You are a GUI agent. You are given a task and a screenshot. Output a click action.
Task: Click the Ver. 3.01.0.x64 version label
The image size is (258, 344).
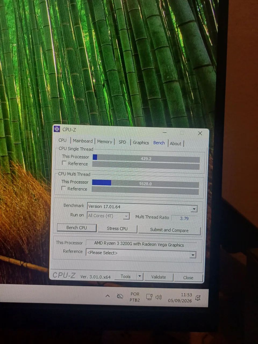tap(95, 277)
